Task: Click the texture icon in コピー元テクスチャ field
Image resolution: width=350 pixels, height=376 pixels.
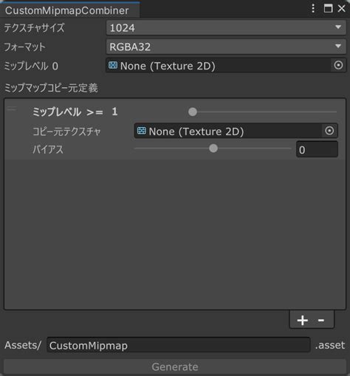Action: (142, 131)
